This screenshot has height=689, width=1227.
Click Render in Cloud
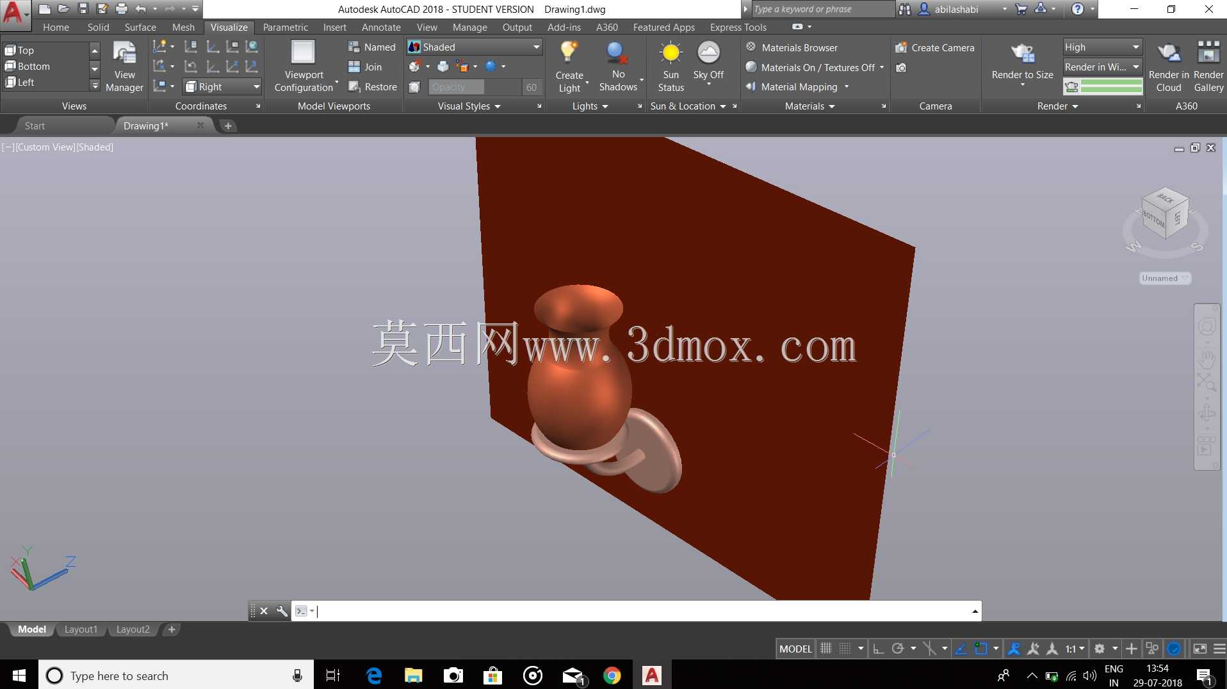1169,67
